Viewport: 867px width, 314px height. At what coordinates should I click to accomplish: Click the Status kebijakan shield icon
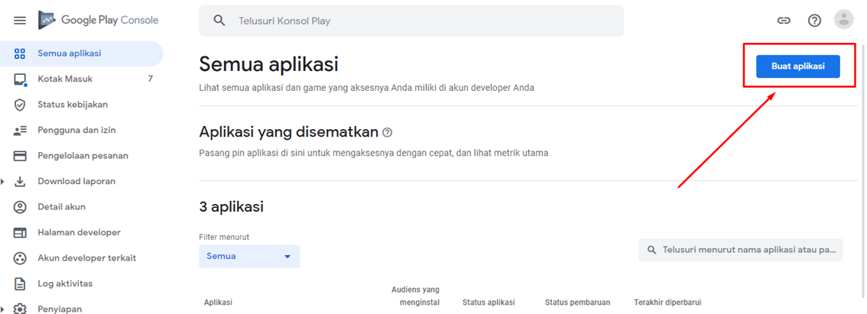pyautogui.click(x=20, y=105)
